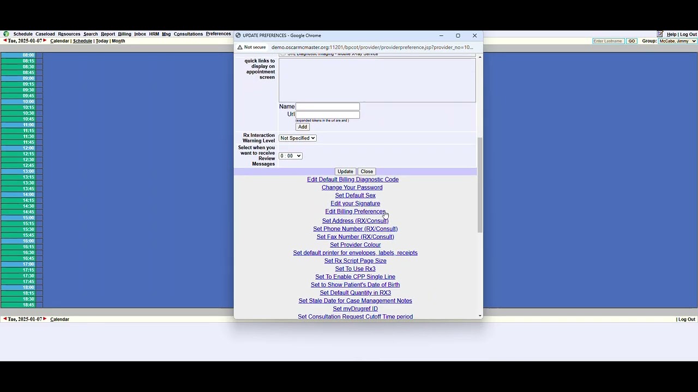Click bottom red next-day arrow
Viewport: 698px width, 392px height.
[x=45, y=319]
